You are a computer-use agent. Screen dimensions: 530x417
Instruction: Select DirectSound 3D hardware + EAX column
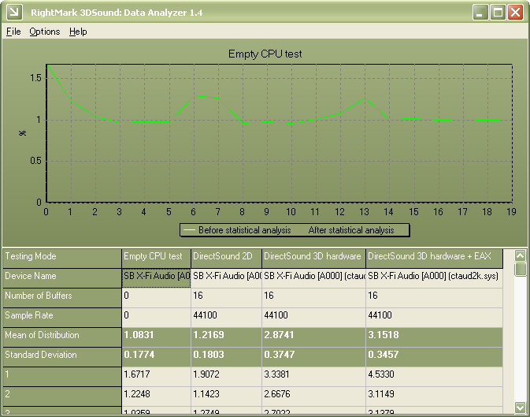coord(429,256)
